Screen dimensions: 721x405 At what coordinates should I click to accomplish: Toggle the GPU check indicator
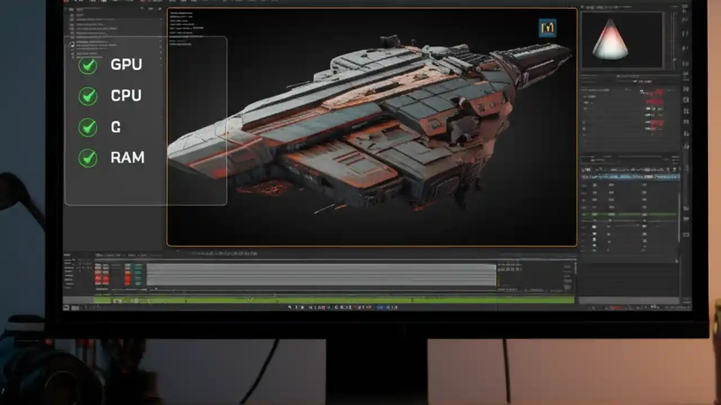tap(88, 65)
